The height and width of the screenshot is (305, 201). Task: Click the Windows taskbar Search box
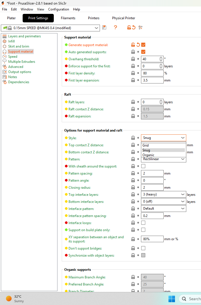(190, 299)
